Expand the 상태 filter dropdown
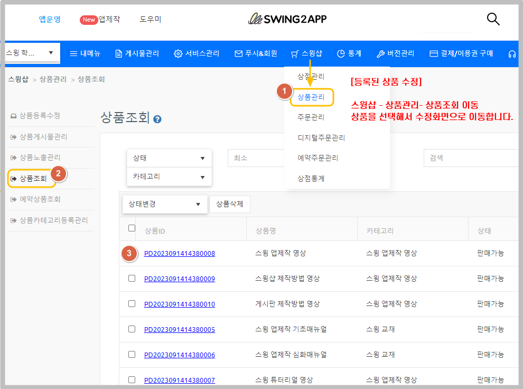This screenshot has width=523, height=389. (x=169, y=158)
